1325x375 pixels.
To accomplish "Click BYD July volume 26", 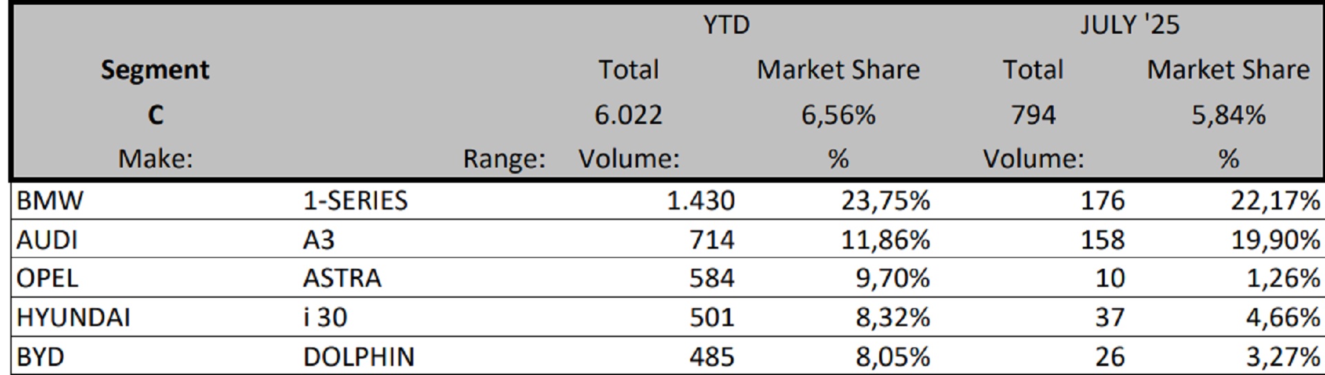I will (1109, 356).
